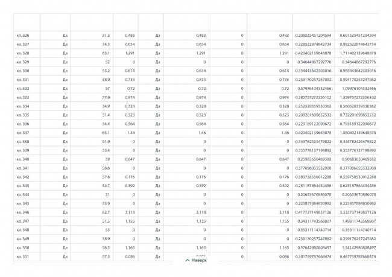Select row label кв. 327
The width and height of the screenshot is (392, 277).
pyautogui.click(x=23, y=44)
